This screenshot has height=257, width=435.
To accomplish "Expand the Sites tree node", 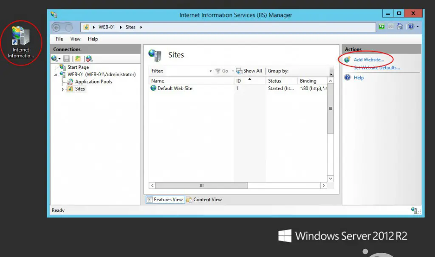I will coord(63,89).
